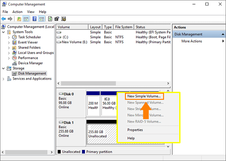Click the Computer Management root icon

4,27
